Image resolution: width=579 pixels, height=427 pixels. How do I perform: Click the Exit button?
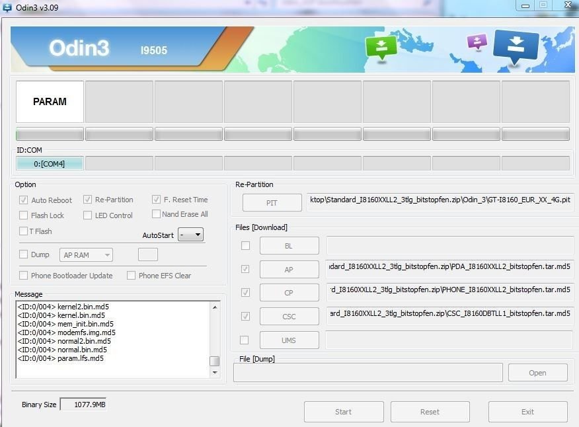point(527,412)
